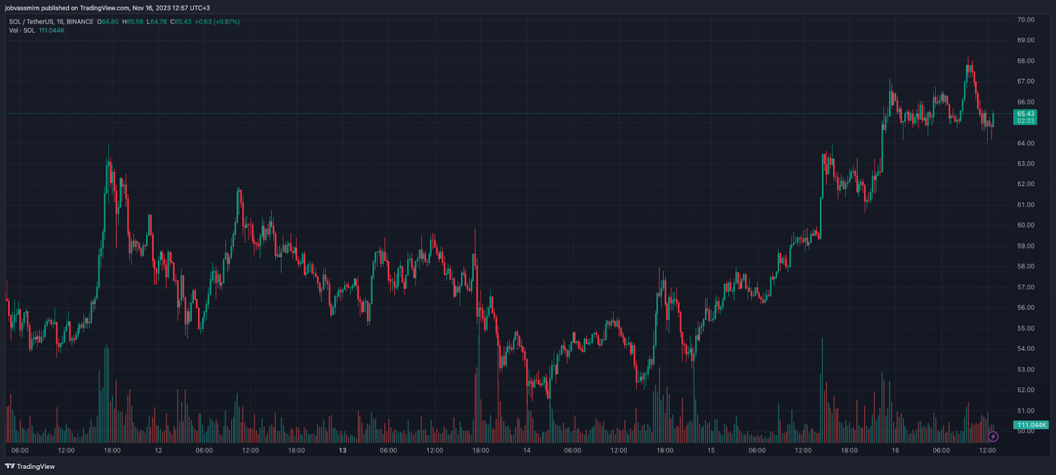
Task: Click the purple lightning bolt icon
Action: coord(993,437)
